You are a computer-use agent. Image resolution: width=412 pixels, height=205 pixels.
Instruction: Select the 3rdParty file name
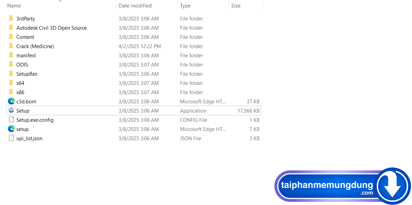26,19
